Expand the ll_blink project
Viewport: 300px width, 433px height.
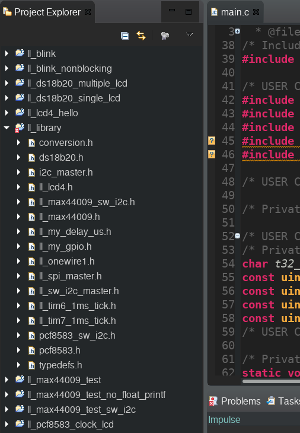tap(7, 53)
